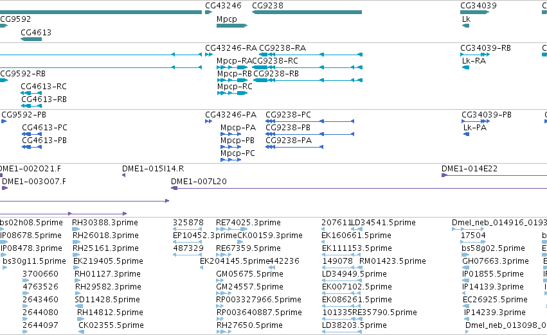
Task: Click the CG9238 gene label
Action: coord(267,6)
